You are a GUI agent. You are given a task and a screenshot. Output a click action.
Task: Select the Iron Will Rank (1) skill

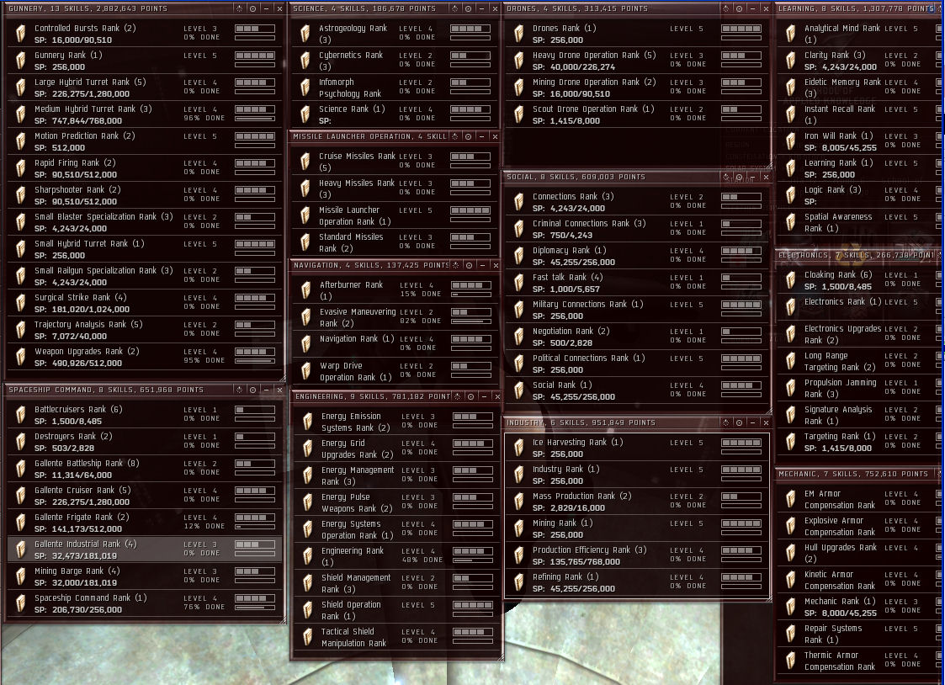(x=860, y=141)
